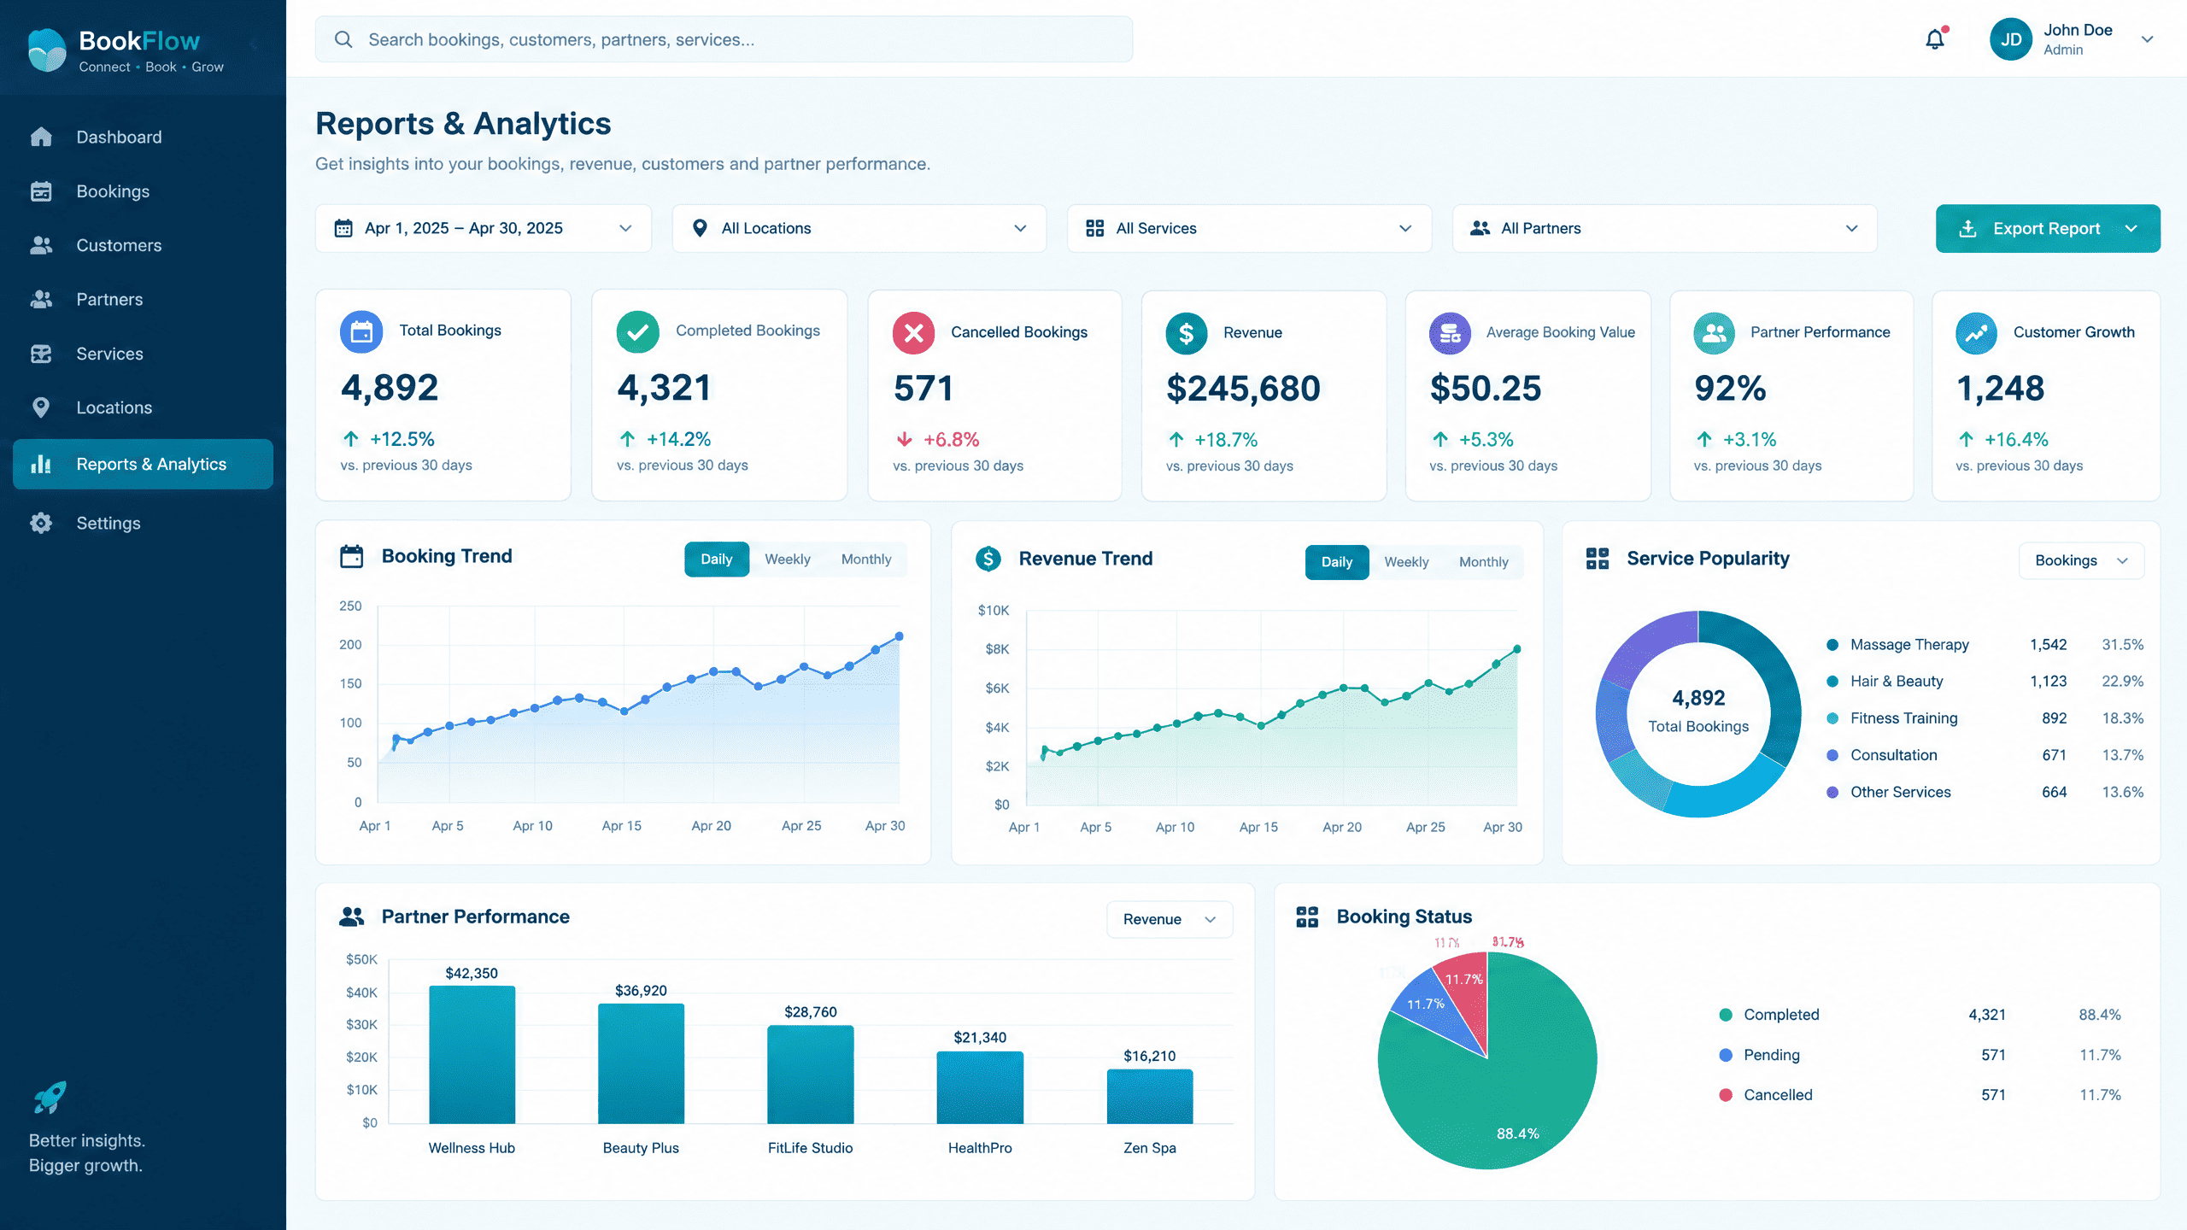The width and height of the screenshot is (2187, 1230).
Task: Click the Bookings calendar sidebar icon
Action: pos(41,191)
